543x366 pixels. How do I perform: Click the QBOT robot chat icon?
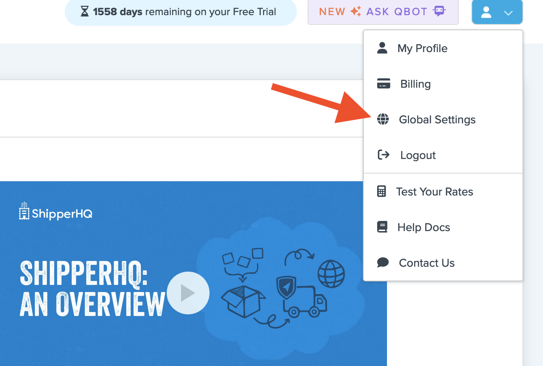click(439, 12)
